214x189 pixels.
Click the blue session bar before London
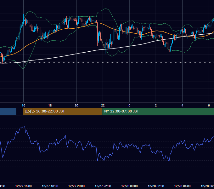coord(8,111)
